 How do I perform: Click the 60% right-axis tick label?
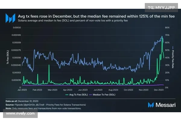[x=167, y=43]
